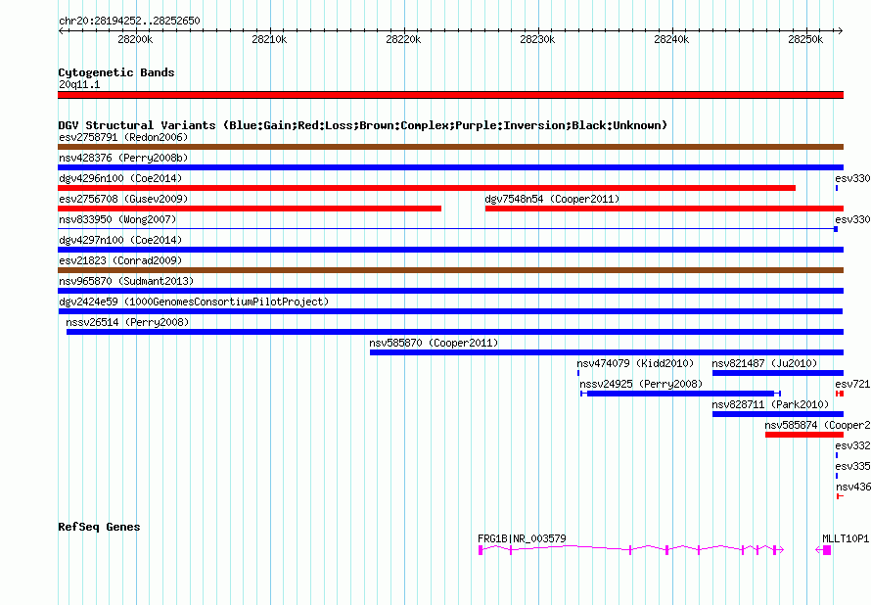Open the esv2756708 (Gusev2009) label
Screen dimensions: 871x605
pos(123,199)
